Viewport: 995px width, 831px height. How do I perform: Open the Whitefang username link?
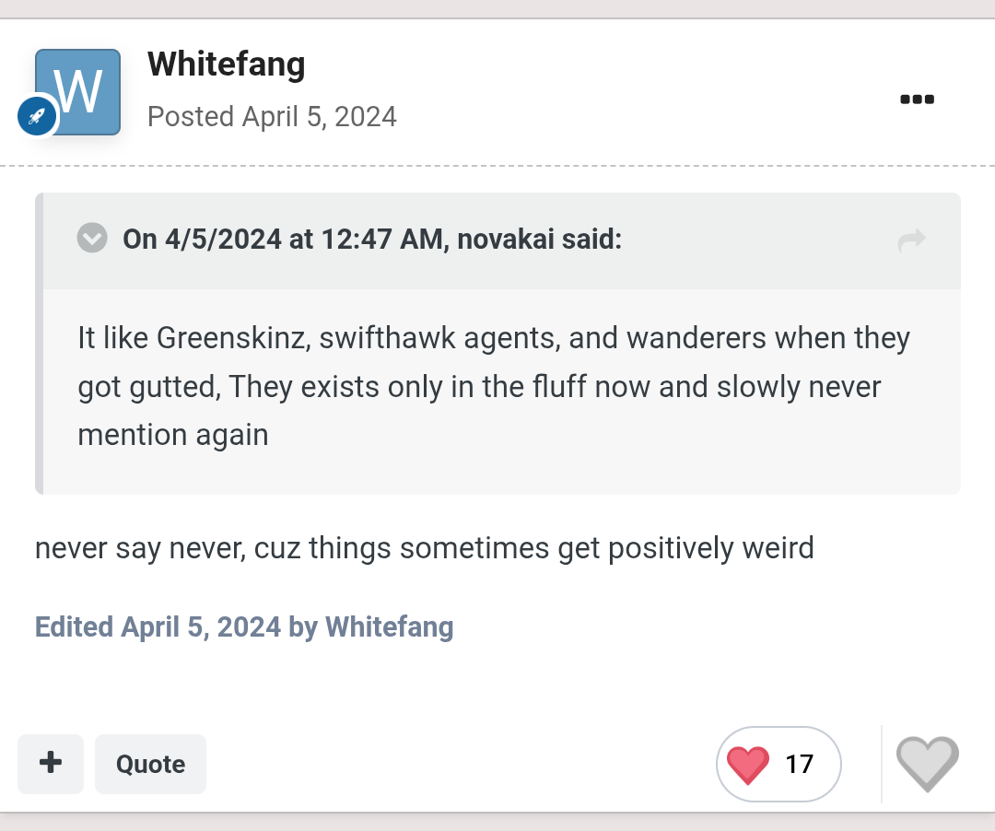coord(226,64)
